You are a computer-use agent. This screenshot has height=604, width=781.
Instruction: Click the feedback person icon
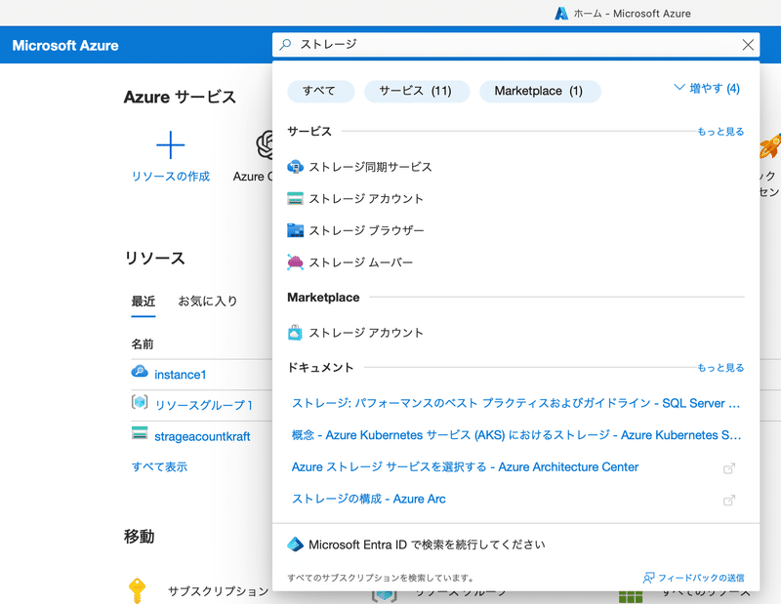click(648, 578)
